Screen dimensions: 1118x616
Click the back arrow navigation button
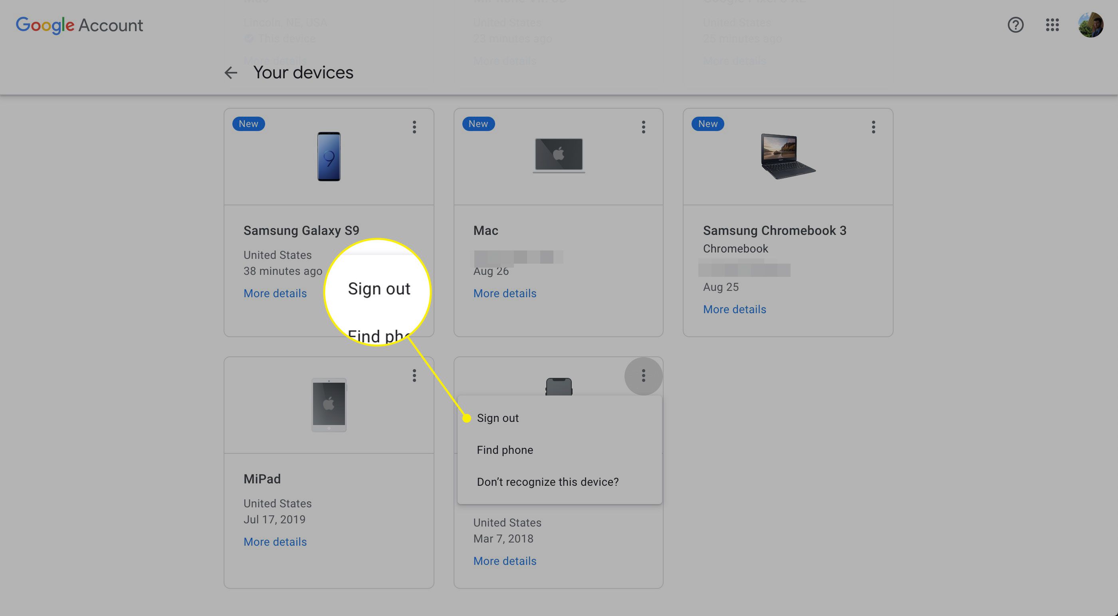click(230, 73)
